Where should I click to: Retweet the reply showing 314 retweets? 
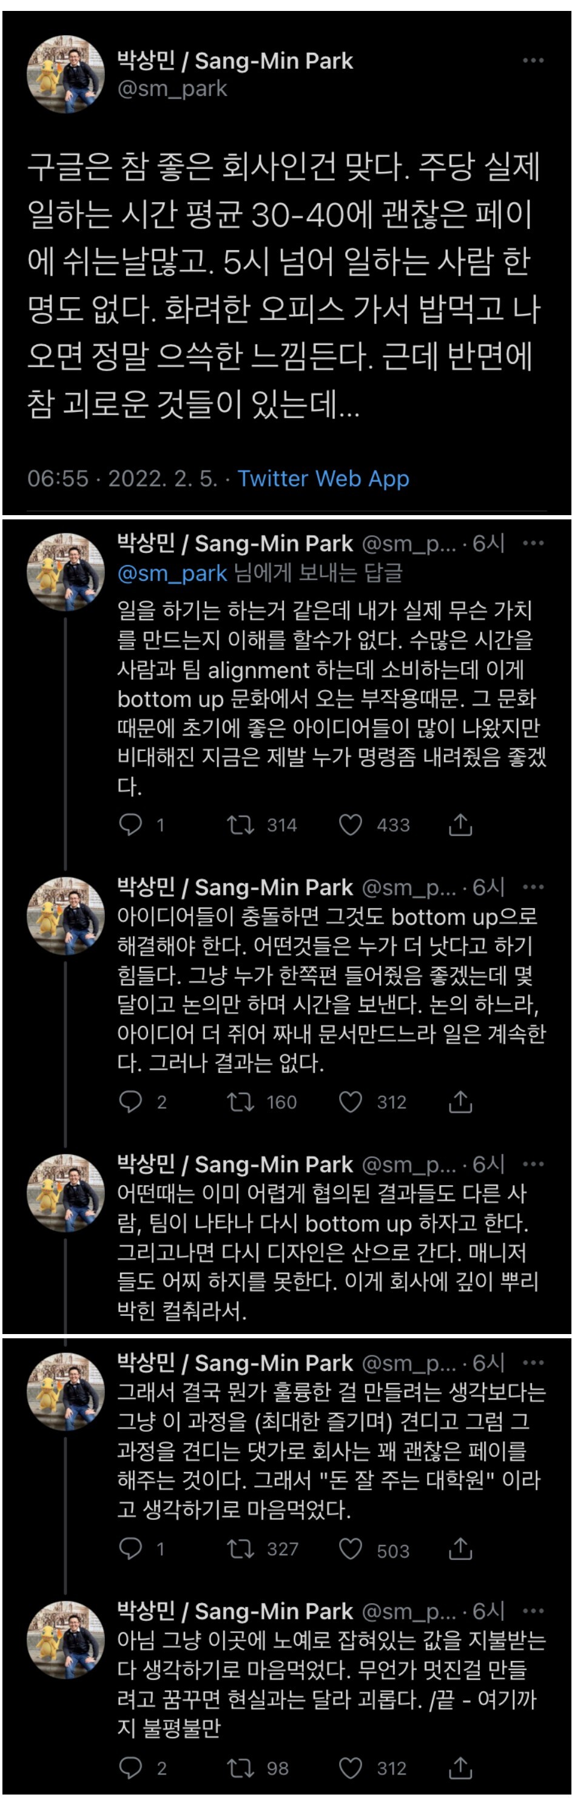(241, 824)
